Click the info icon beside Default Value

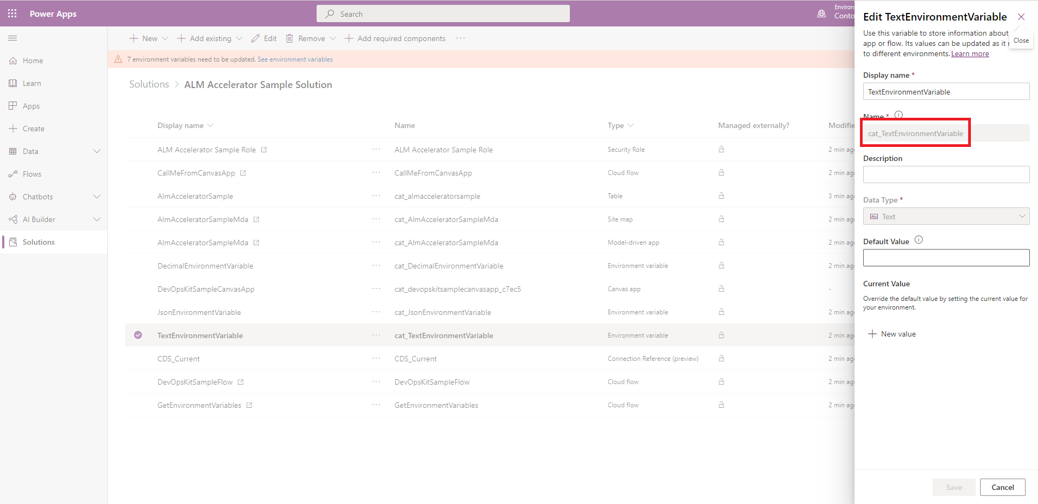pos(918,240)
